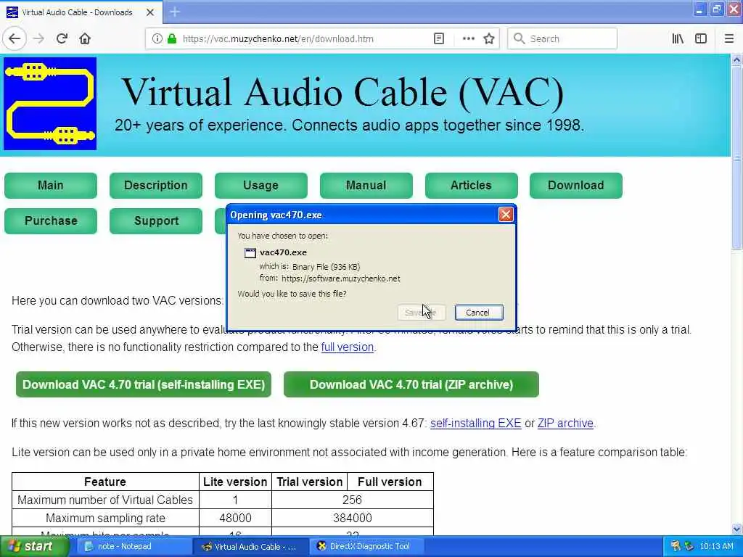
Task: Focus the browser URL address field
Action: click(303, 39)
